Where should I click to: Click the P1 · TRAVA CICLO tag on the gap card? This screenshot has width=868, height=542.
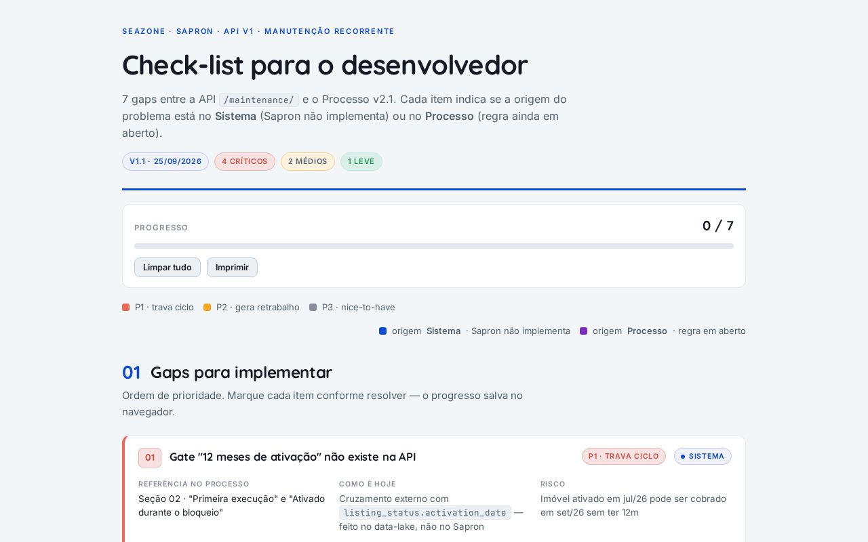(624, 456)
